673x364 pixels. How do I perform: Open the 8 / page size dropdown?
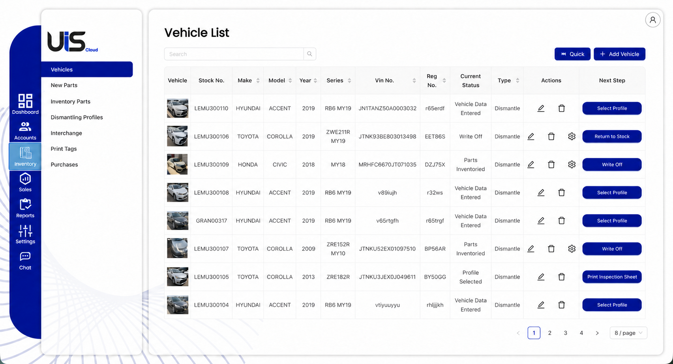628,333
